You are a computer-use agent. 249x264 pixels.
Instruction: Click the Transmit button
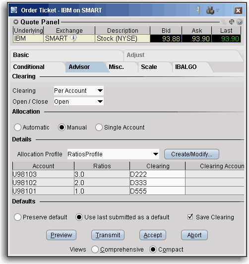[x=108, y=235]
